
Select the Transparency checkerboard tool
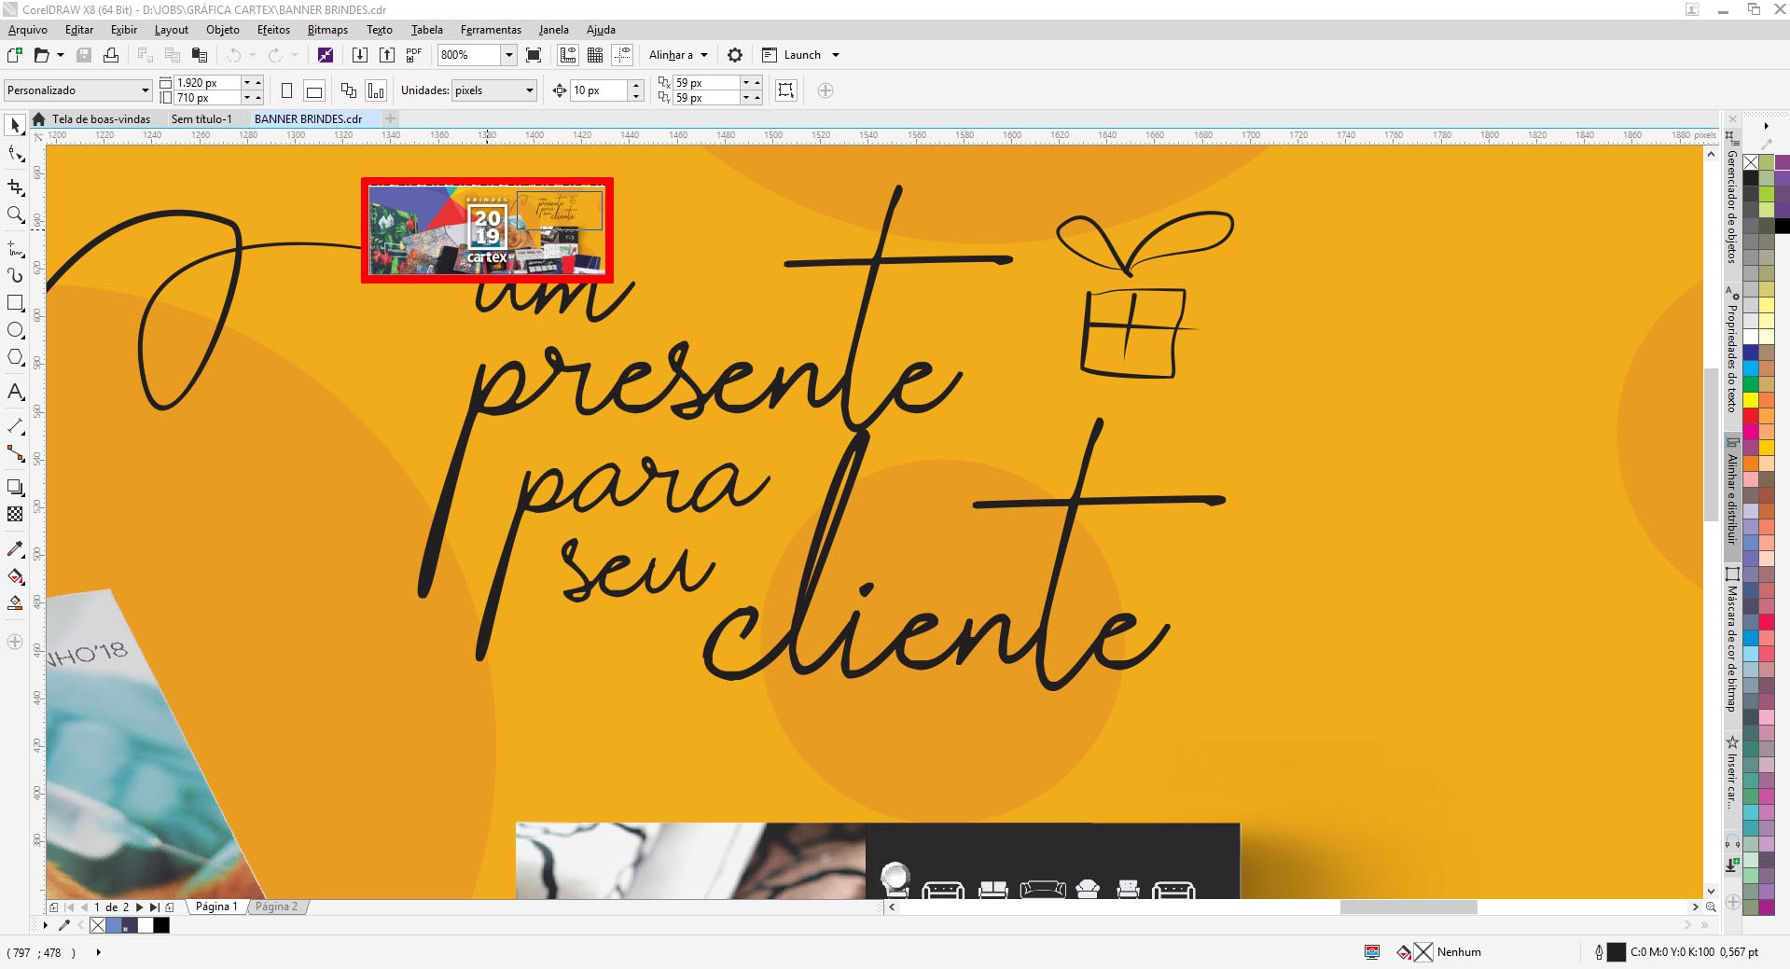[x=15, y=514]
